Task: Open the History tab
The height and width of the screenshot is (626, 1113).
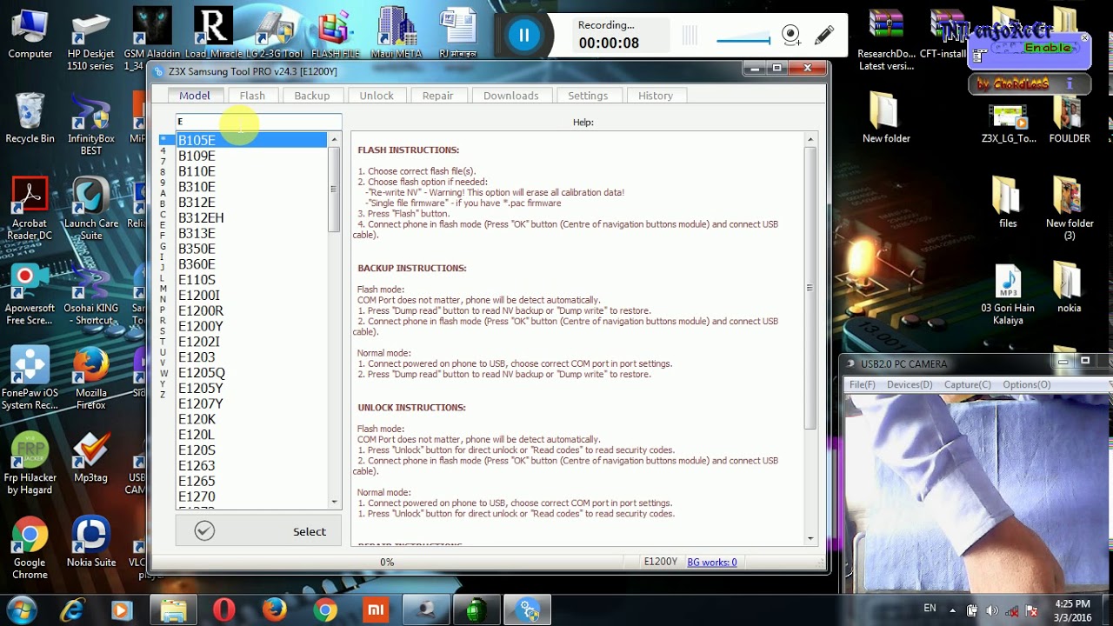Action: 655,96
